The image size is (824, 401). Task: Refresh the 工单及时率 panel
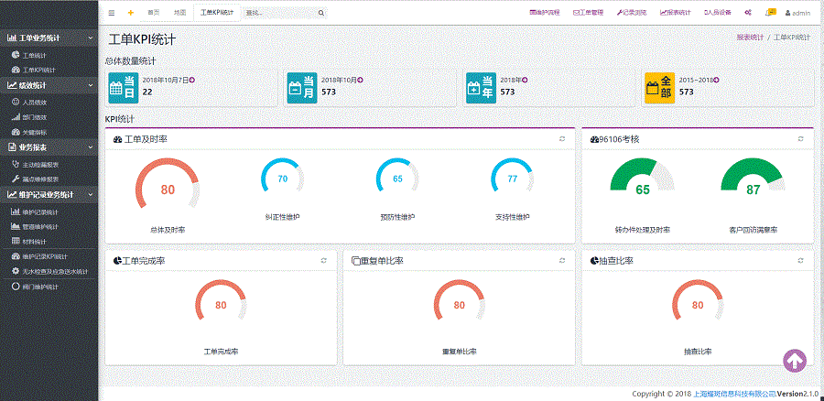click(562, 138)
